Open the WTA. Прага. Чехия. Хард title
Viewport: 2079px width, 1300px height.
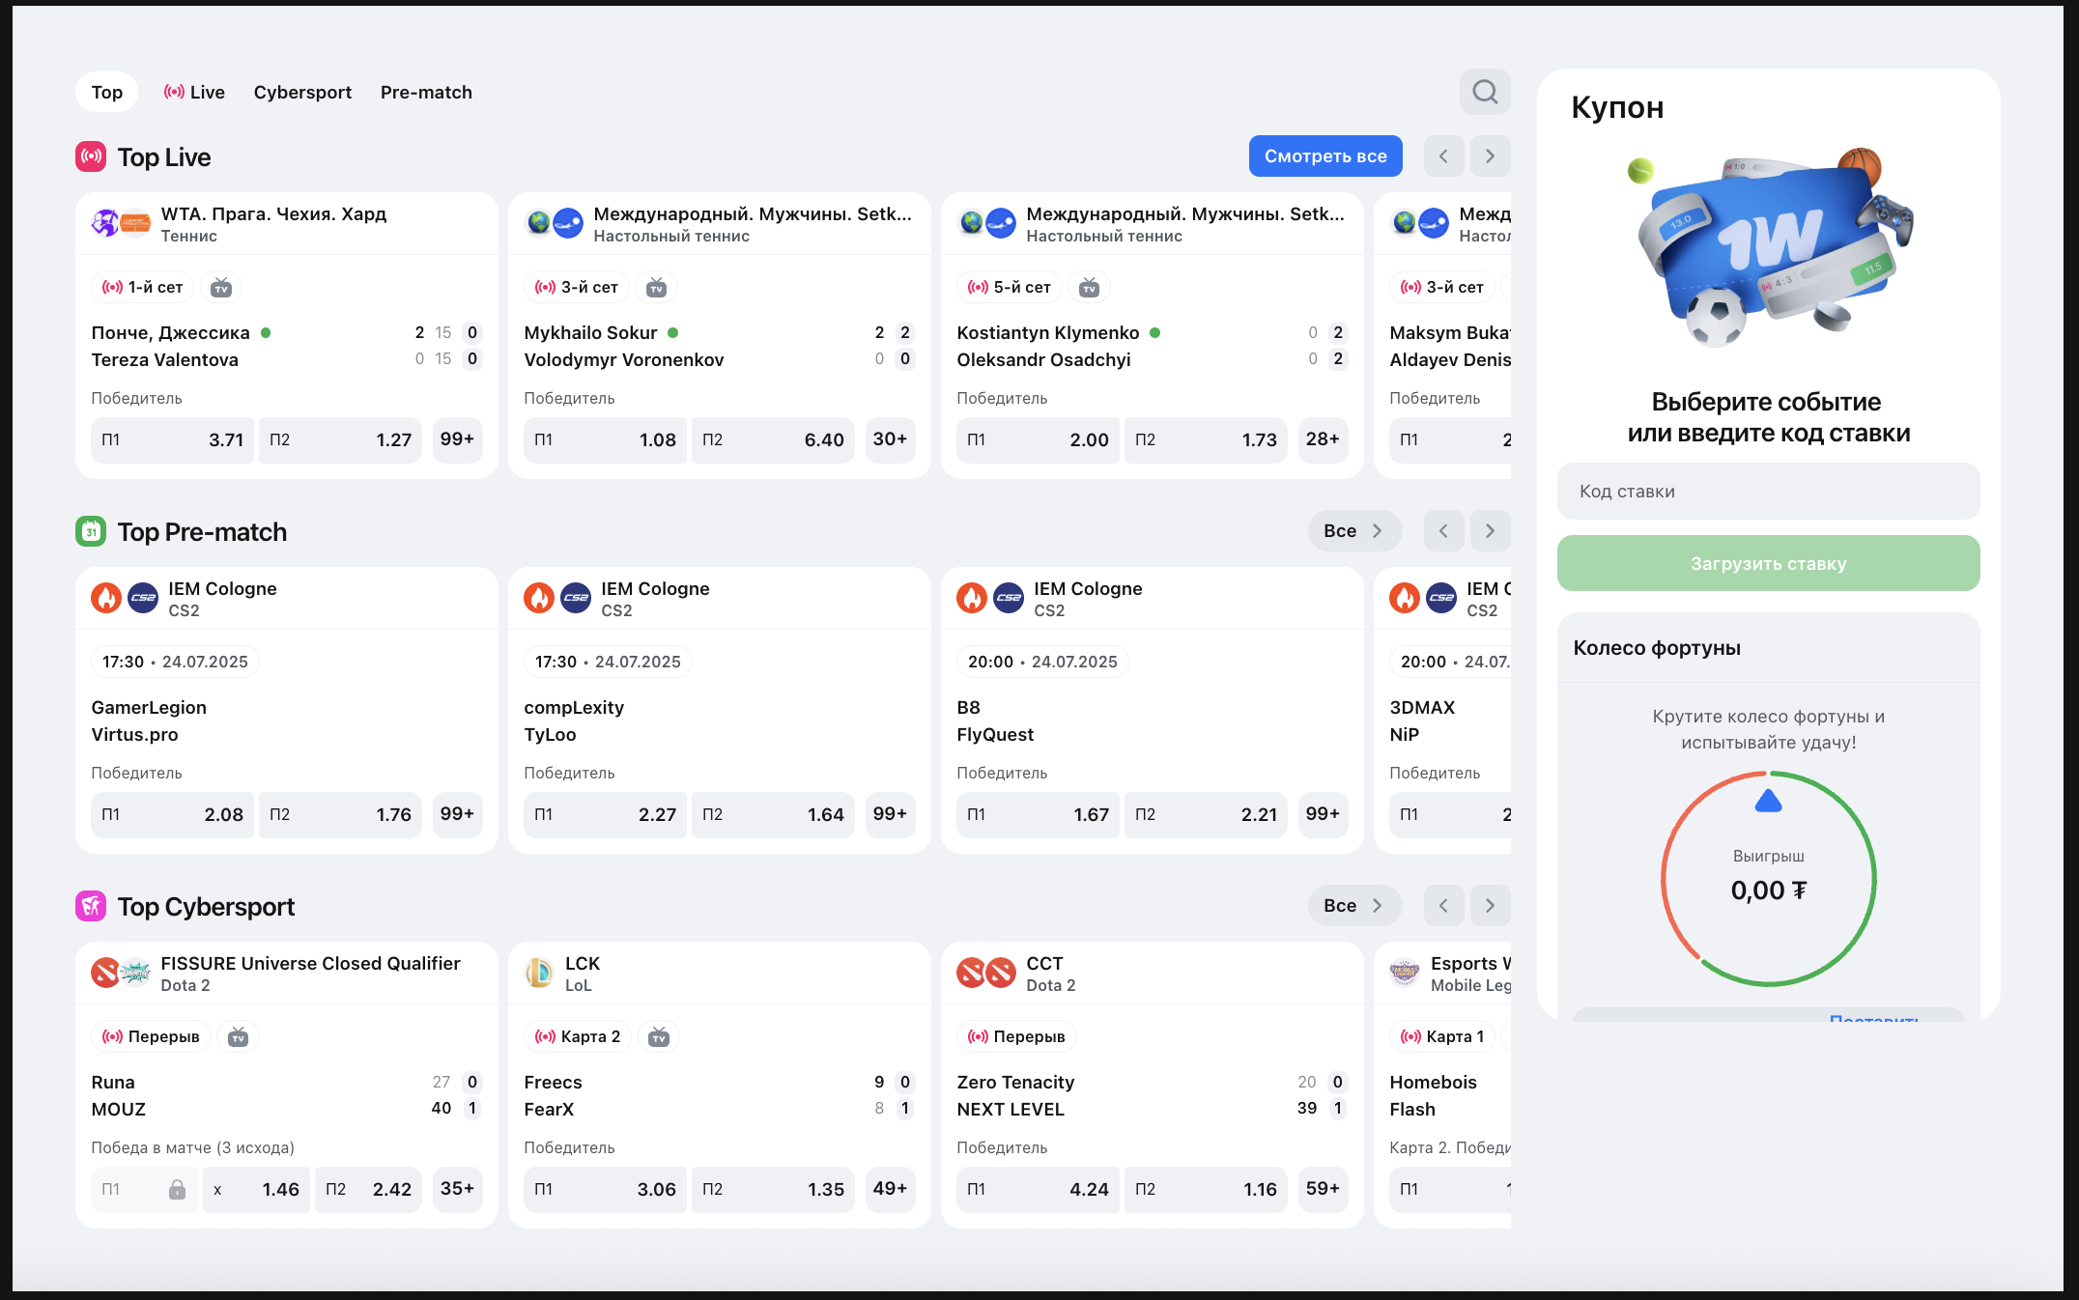click(x=273, y=213)
